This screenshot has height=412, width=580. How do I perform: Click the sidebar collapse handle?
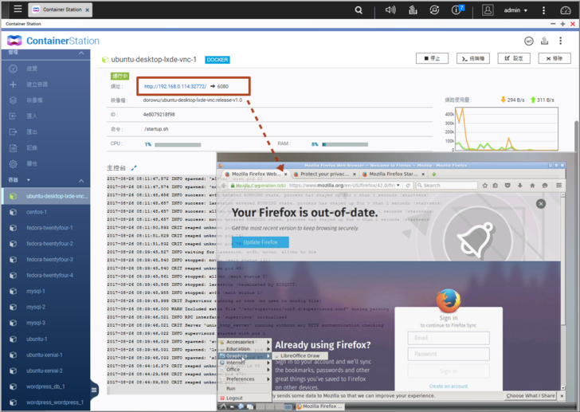[94, 390]
